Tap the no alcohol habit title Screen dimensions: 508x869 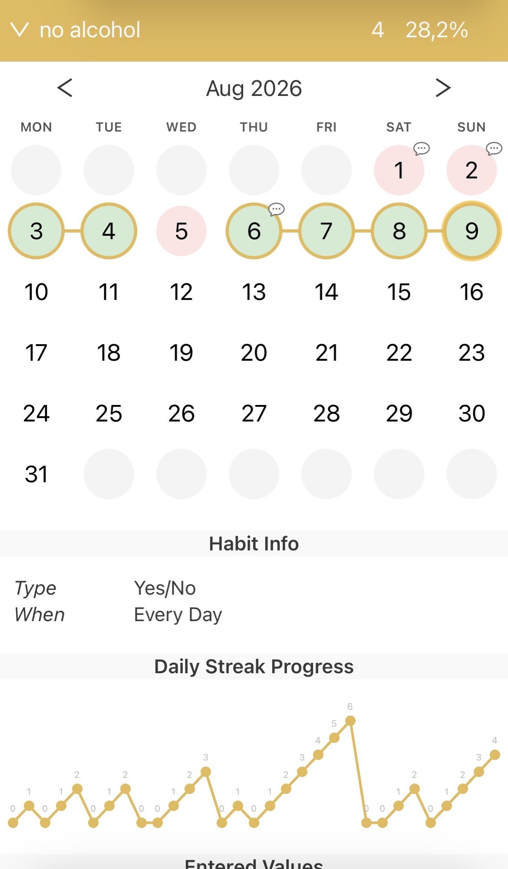pos(90,30)
